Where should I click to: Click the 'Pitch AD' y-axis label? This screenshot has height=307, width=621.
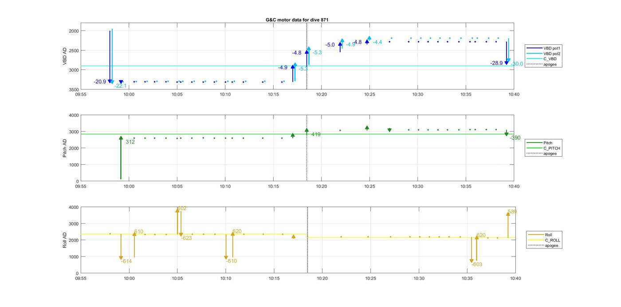pos(65,148)
